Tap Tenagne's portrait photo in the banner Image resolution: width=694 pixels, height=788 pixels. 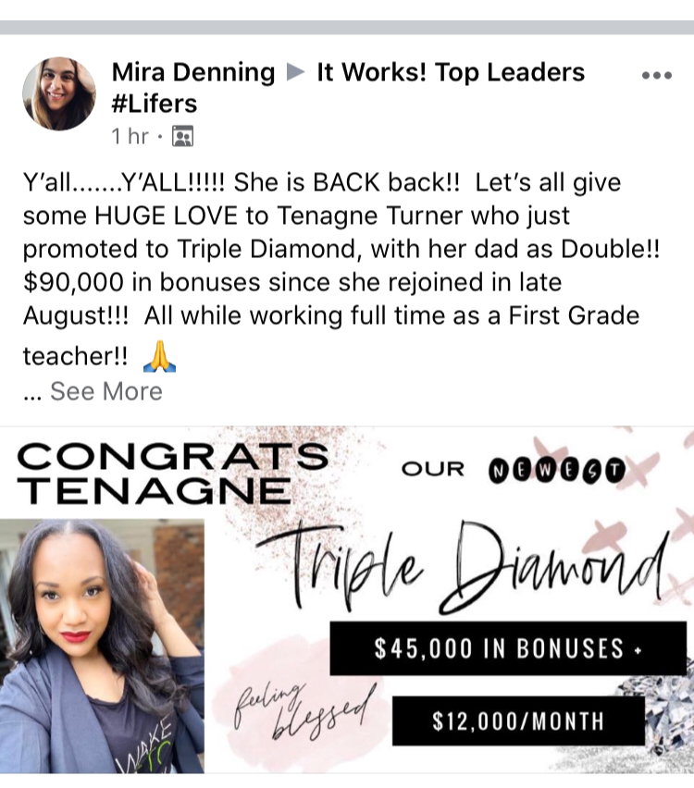click(x=102, y=646)
